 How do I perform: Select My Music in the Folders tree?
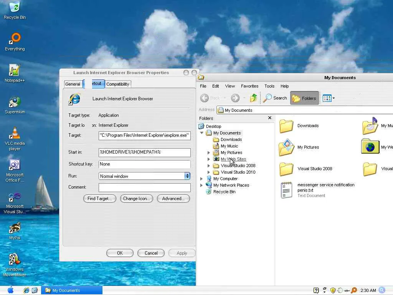230,146
